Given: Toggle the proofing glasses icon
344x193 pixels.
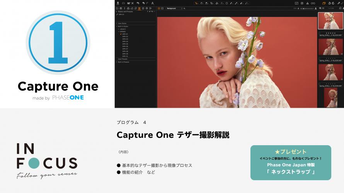Looking at the screenshot, I should 313,3.
